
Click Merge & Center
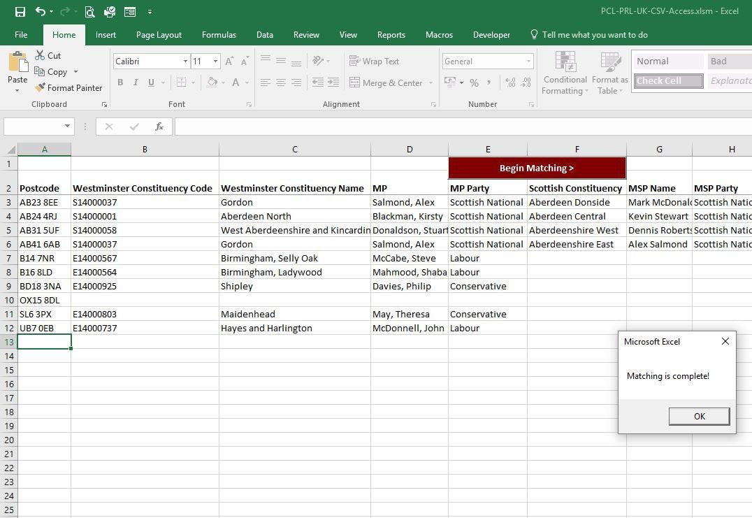pos(386,82)
